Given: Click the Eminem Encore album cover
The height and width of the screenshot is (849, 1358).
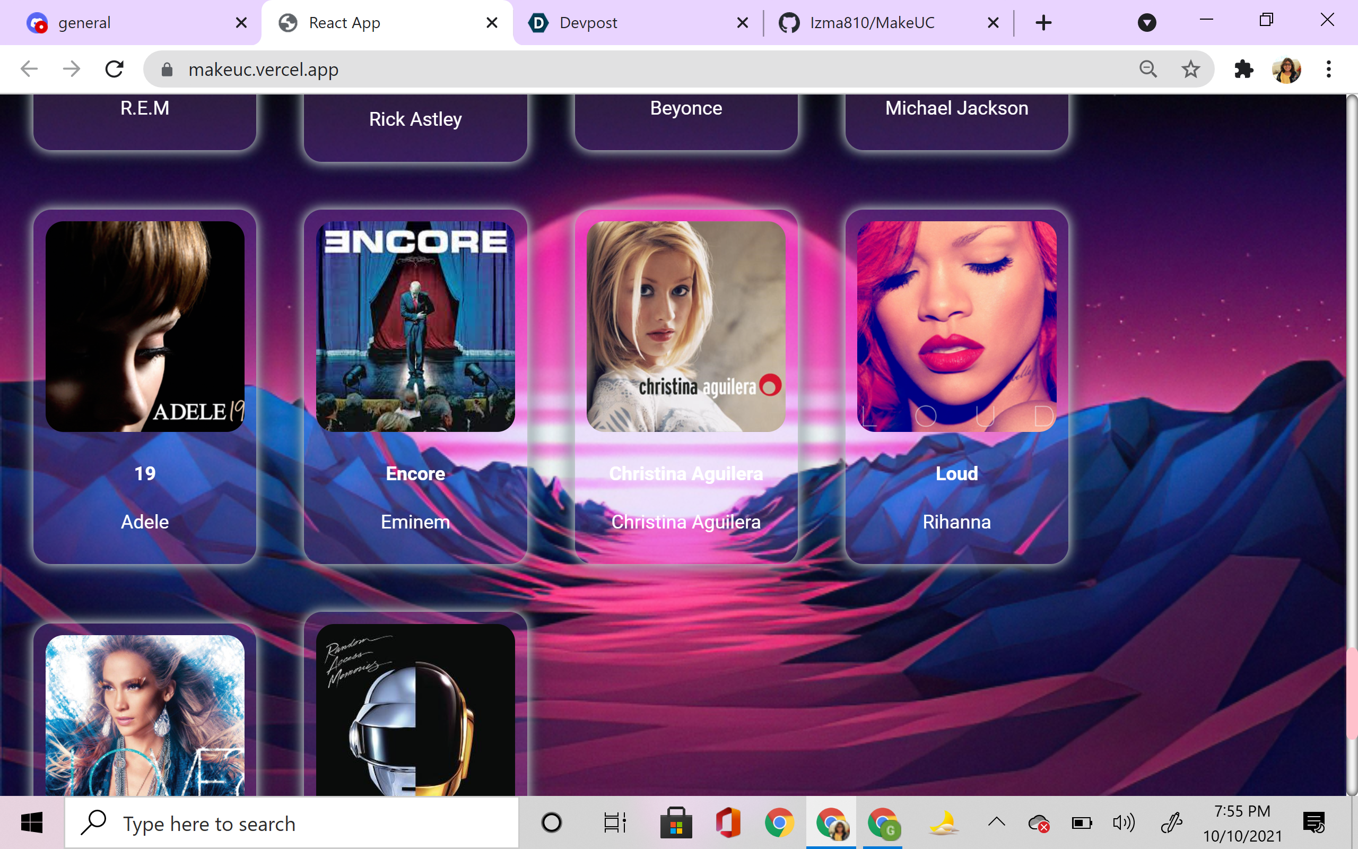Looking at the screenshot, I should point(415,326).
